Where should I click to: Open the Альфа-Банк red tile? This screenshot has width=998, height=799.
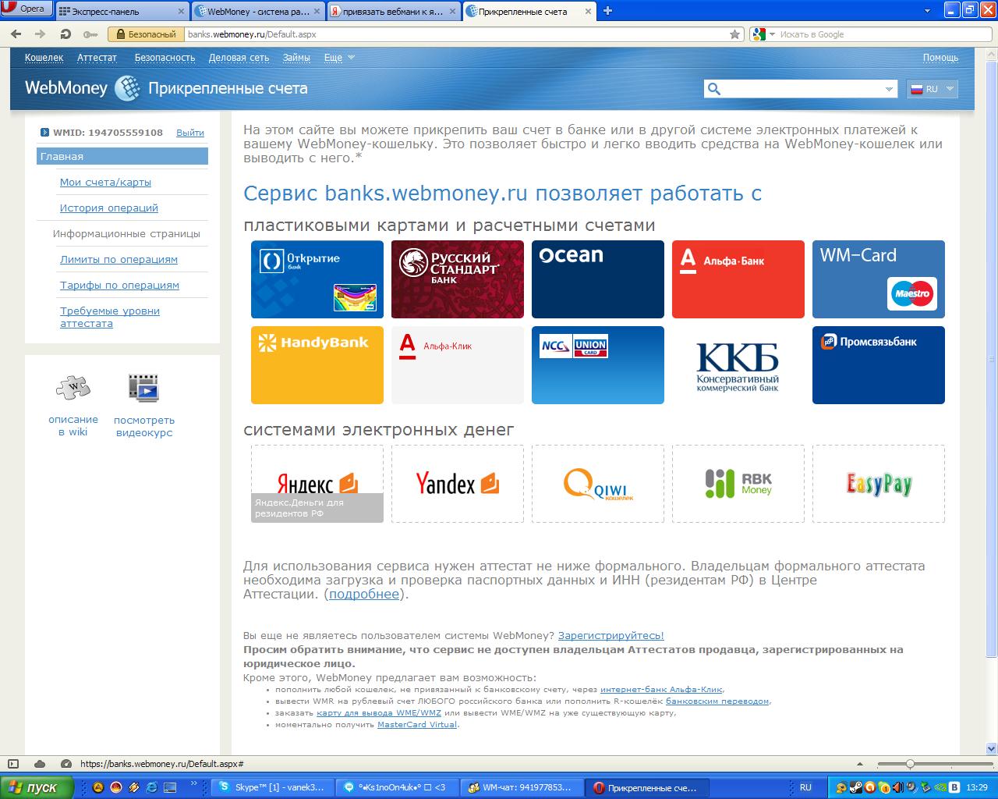pyautogui.click(x=738, y=279)
